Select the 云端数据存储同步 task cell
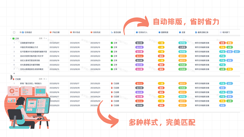This screenshot has width=244, height=137. [x=27, y=43]
